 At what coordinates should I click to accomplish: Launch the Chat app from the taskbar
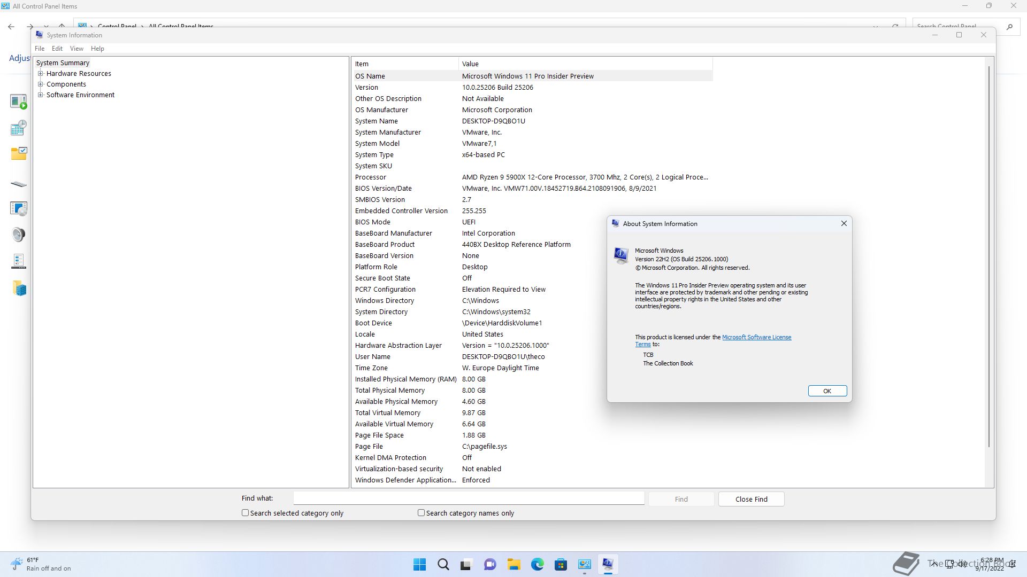click(x=490, y=564)
